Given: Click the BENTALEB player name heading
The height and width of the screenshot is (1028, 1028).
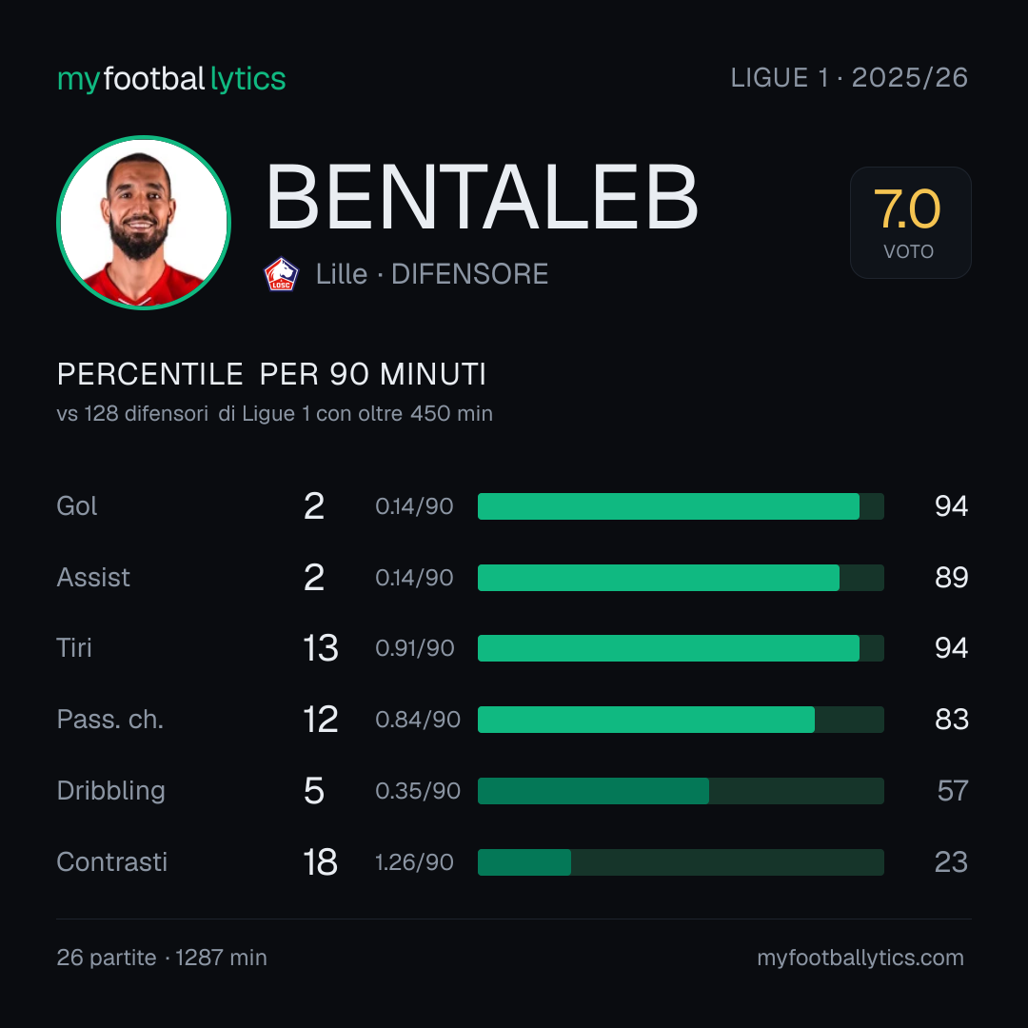Looking at the screenshot, I should pyautogui.click(x=482, y=197).
